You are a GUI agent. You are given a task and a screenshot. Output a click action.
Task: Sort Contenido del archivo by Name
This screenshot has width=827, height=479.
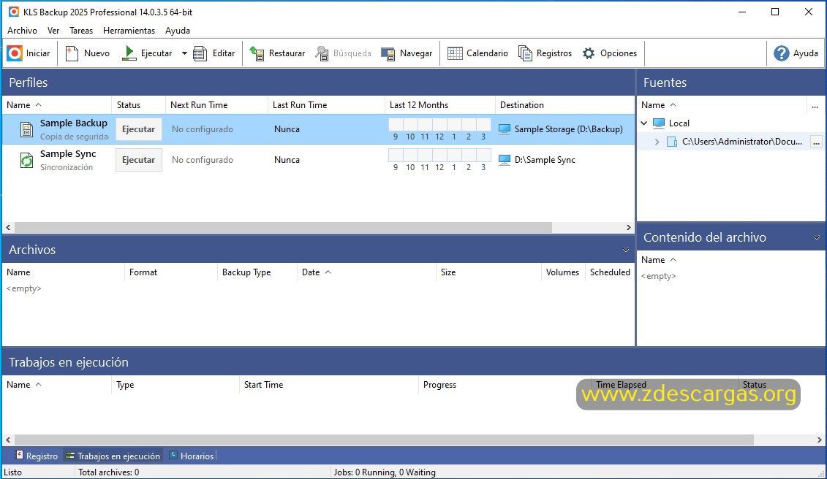point(730,260)
